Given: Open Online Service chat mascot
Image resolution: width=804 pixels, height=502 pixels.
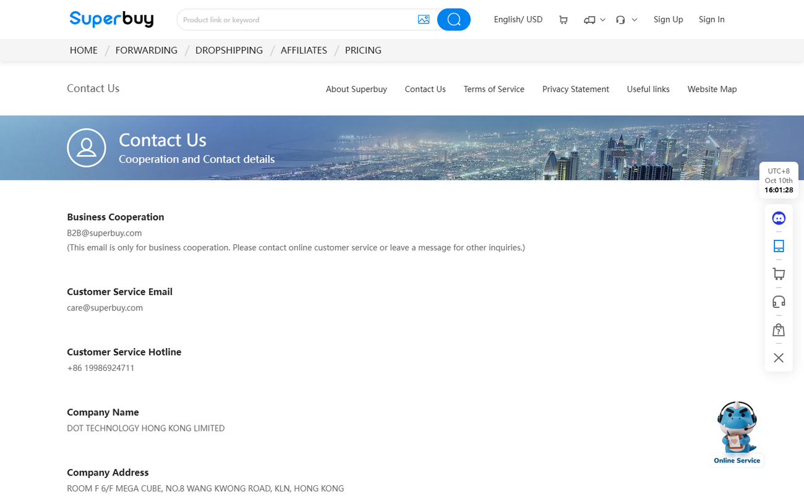Looking at the screenshot, I should [x=737, y=433].
